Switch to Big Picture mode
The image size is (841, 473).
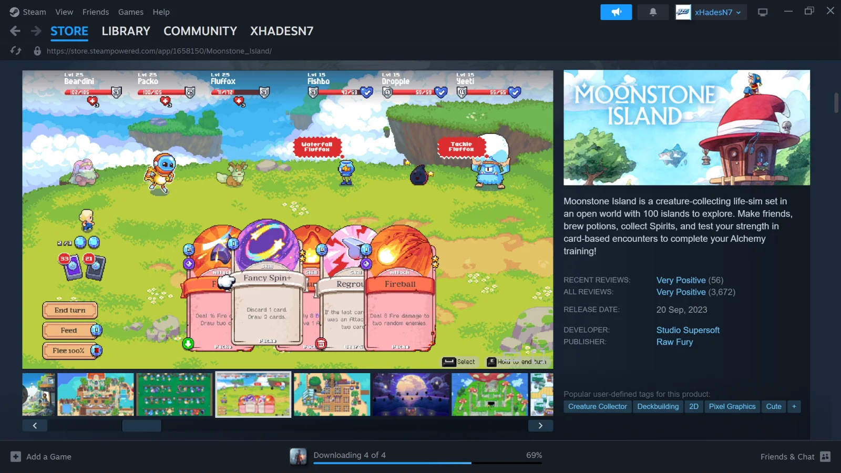tap(763, 12)
